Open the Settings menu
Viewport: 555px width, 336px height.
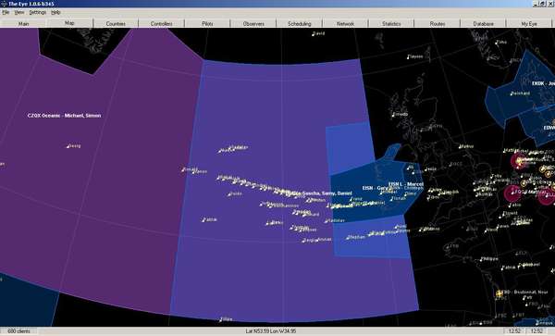[38, 12]
